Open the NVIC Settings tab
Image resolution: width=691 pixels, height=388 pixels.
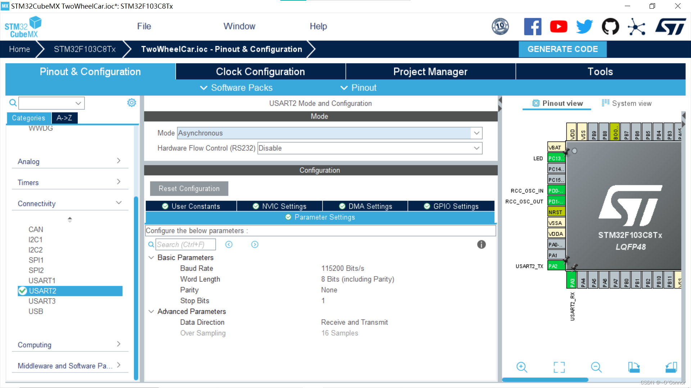click(279, 206)
